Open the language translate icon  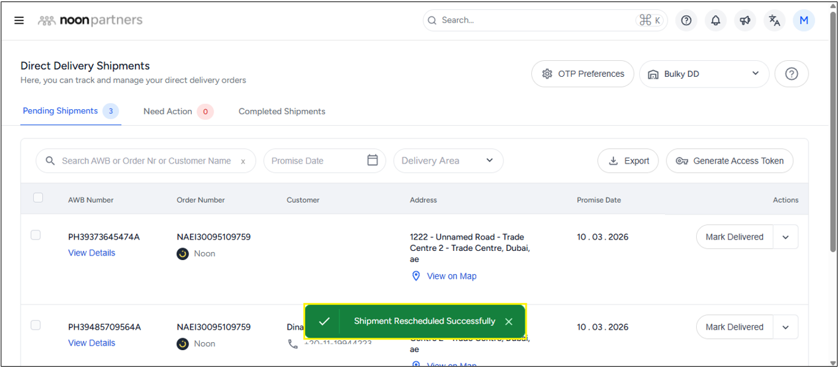774,21
